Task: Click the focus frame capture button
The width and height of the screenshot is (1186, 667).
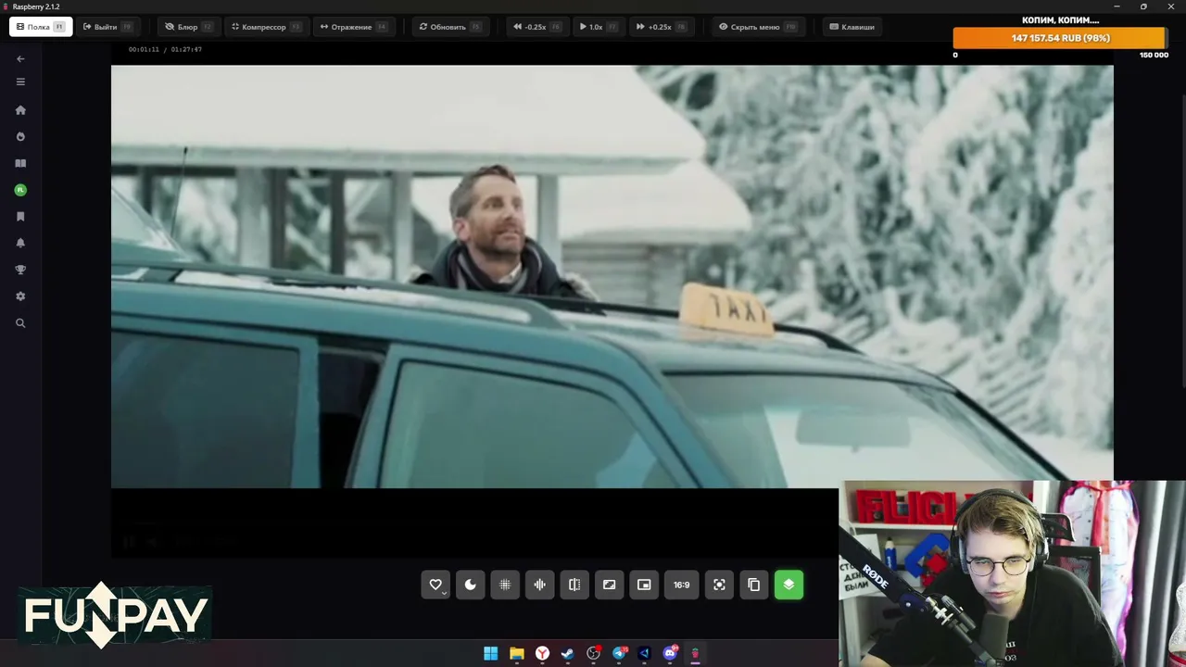Action: [719, 585]
